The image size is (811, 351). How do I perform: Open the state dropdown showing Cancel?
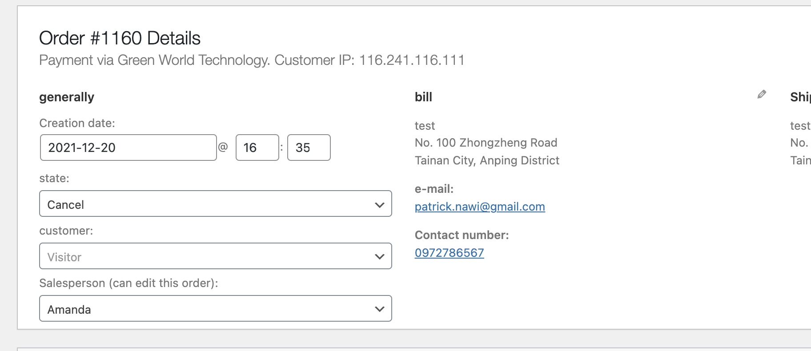point(216,204)
